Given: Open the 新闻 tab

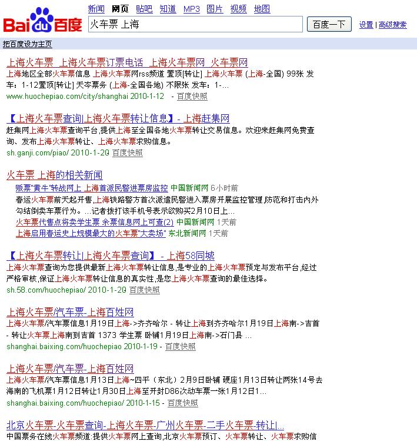Looking at the screenshot, I should [96, 9].
